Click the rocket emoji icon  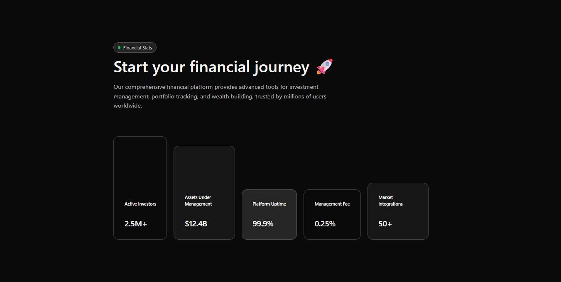tap(324, 67)
